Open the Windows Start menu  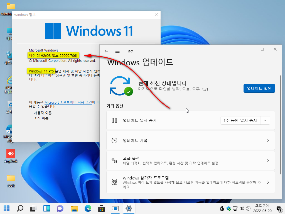coord(7,208)
